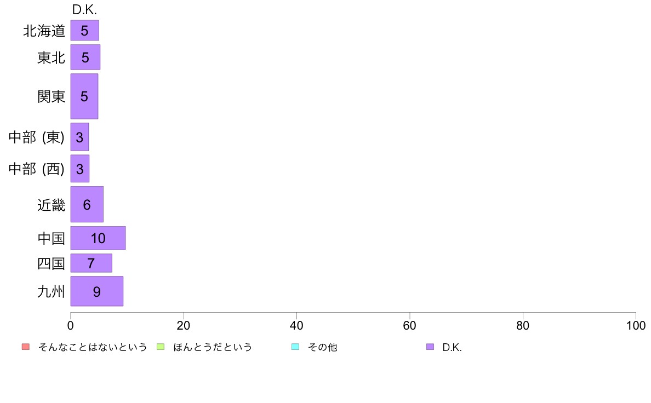Screen dimensions: 651x403
Task: Select the 四国 bar showing 7
Action: coord(92,263)
